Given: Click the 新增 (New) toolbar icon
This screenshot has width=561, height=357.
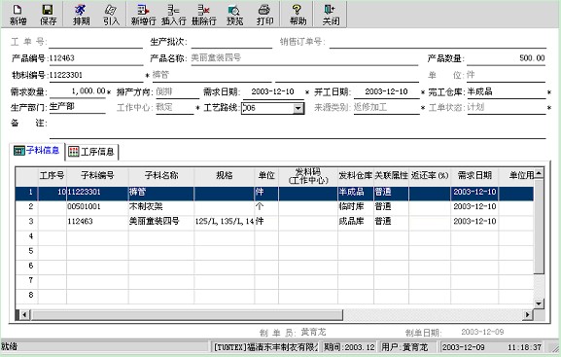Looking at the screenshot, I should click(18, 15).
